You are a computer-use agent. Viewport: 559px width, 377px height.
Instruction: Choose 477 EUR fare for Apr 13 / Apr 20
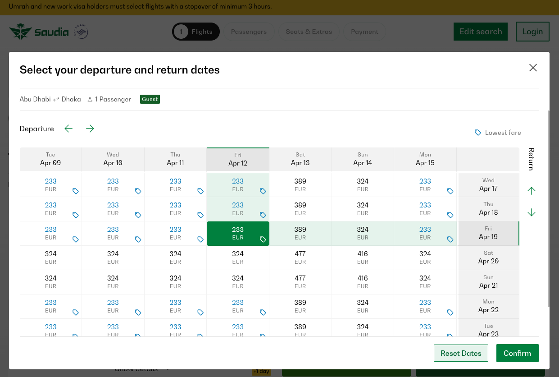(300, 257)
